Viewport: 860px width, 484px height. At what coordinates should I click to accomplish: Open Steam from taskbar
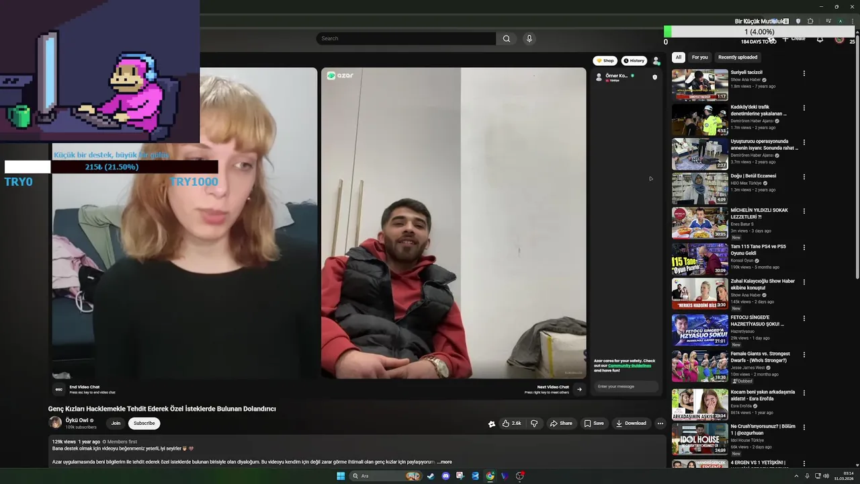pyautogui.click(x=431, y=476)
